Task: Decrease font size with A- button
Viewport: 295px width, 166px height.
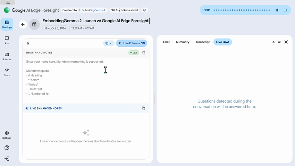Action: pos(274,42)
